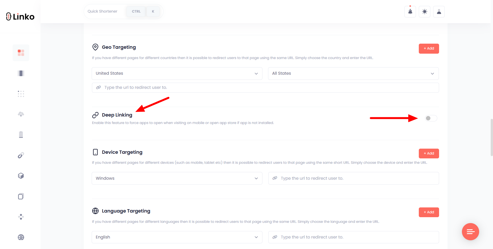Open the floating red menu button

(470, 232)
